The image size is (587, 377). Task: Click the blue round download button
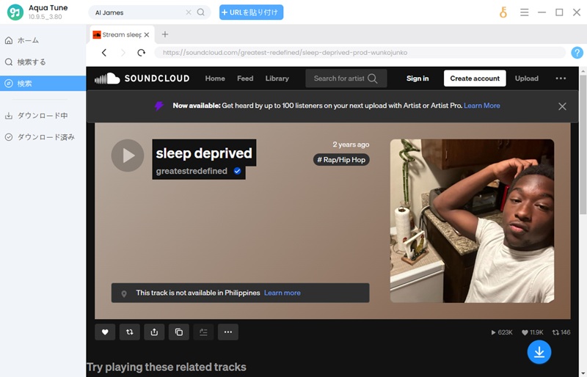tap(539, 352)
